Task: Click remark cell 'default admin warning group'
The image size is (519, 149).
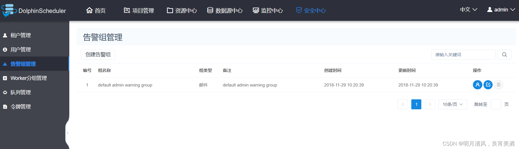Action: point(250,85)
